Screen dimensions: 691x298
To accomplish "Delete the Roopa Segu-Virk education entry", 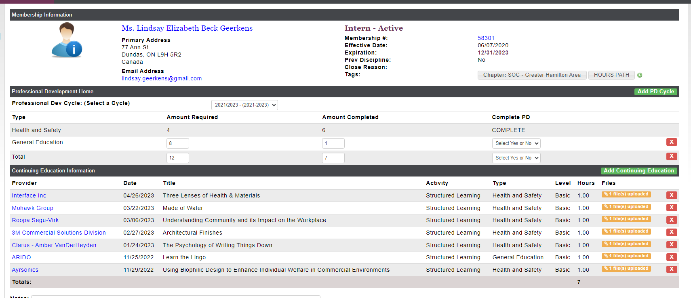I will (x=672, y=220).
